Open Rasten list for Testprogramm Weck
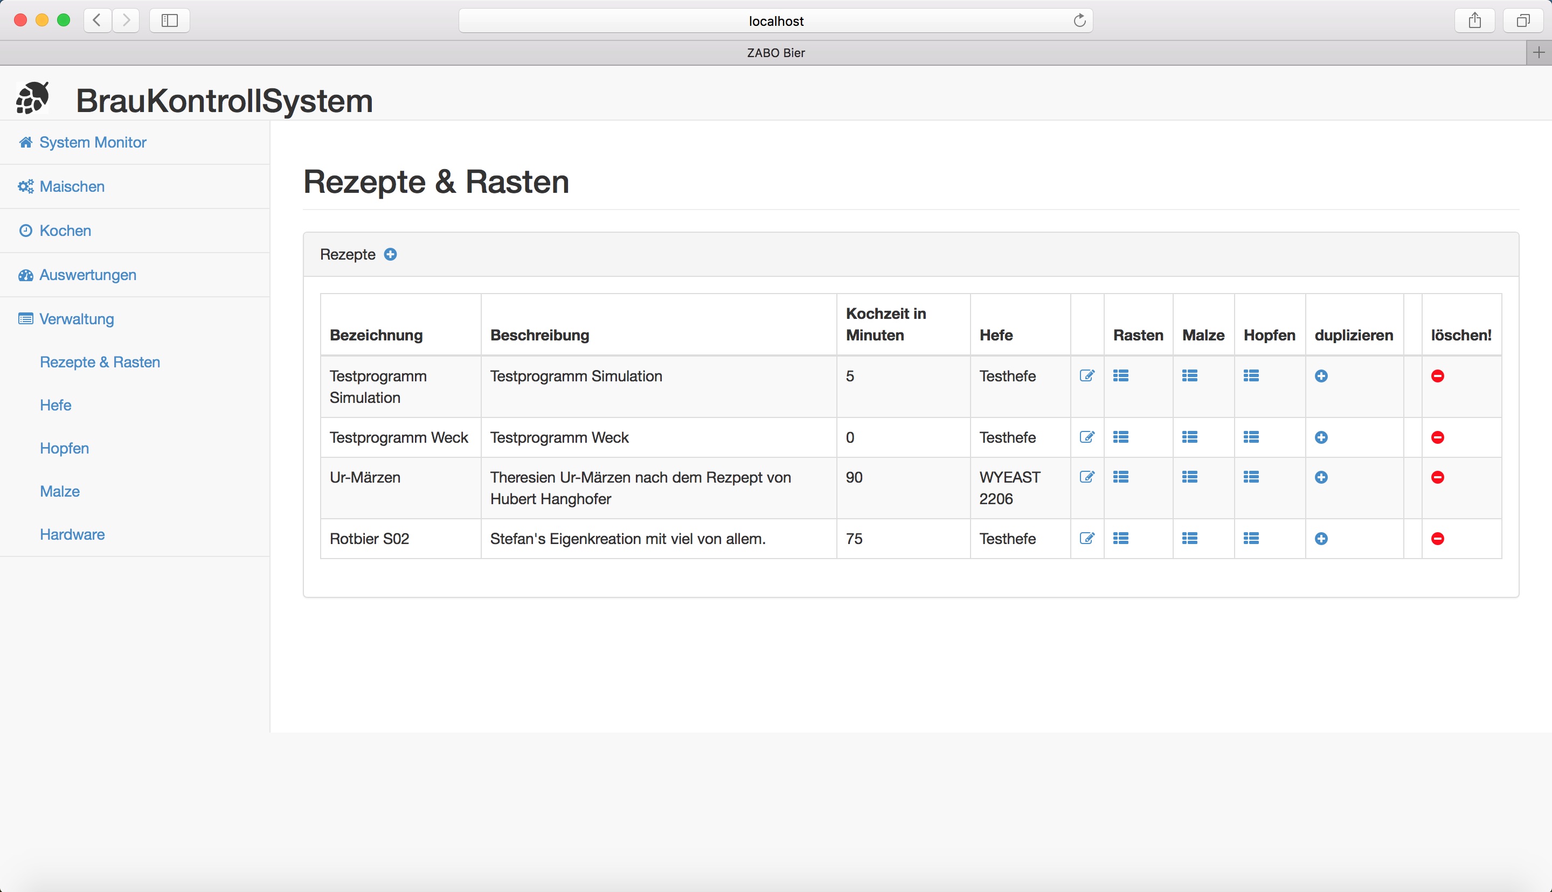This screenshot has height=892, width=1552. [x=1121, y=437]
